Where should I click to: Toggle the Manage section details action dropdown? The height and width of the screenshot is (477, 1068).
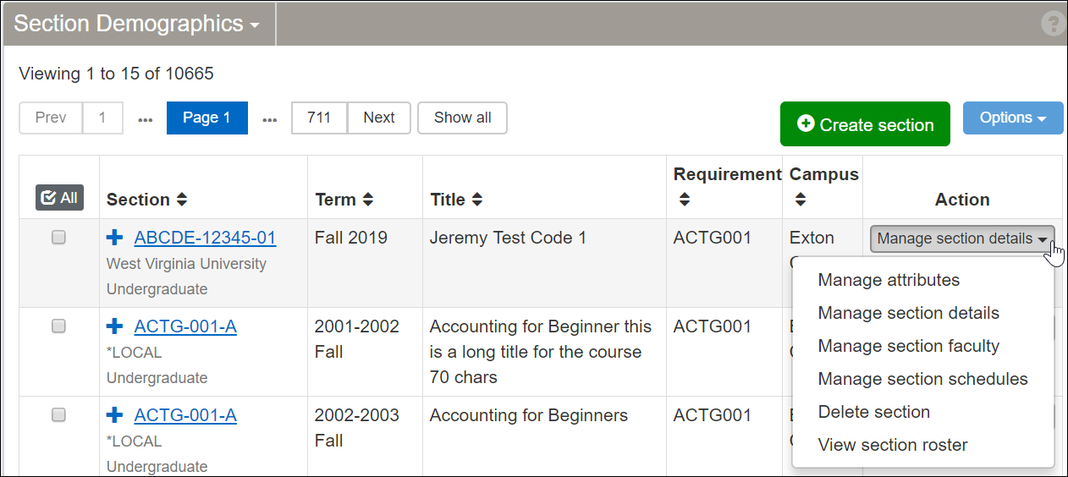tap(961, 239)
